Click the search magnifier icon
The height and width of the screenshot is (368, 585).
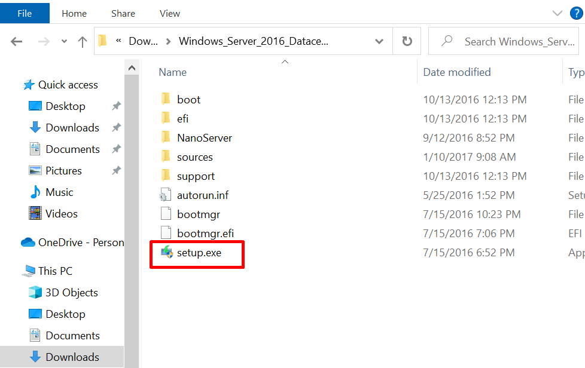(446, 41)
